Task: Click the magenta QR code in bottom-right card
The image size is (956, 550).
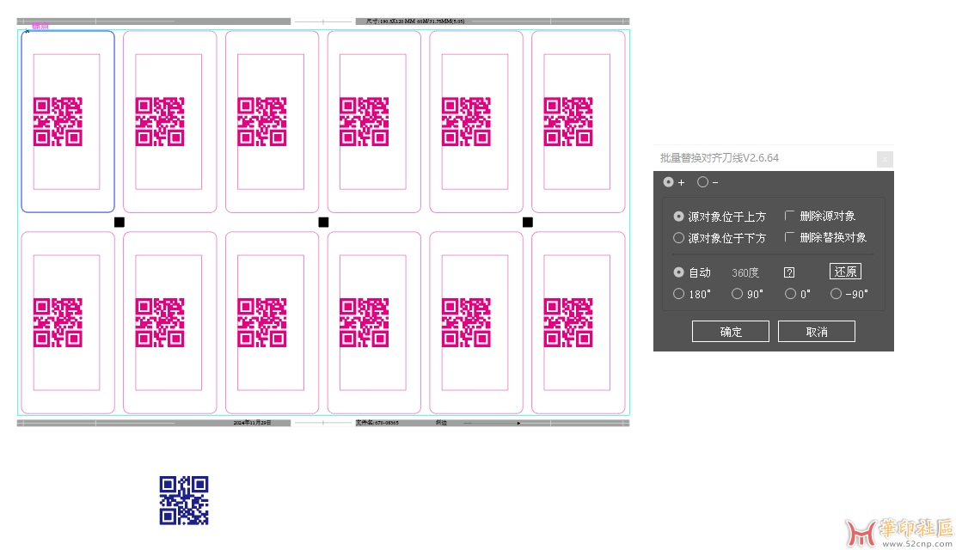Action: pyautogui.click(x=568, y=322)
